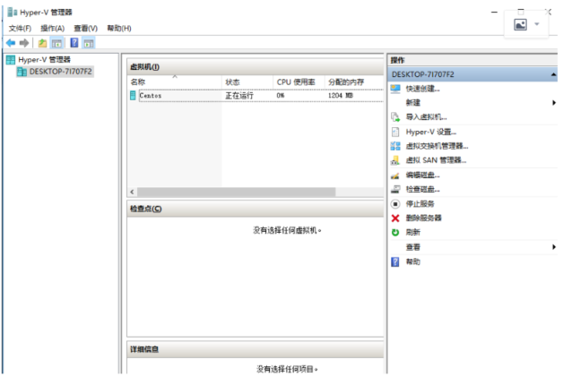Click the 帮助 action text in actions pane
The image size is (563, 377).
[413, 261]
